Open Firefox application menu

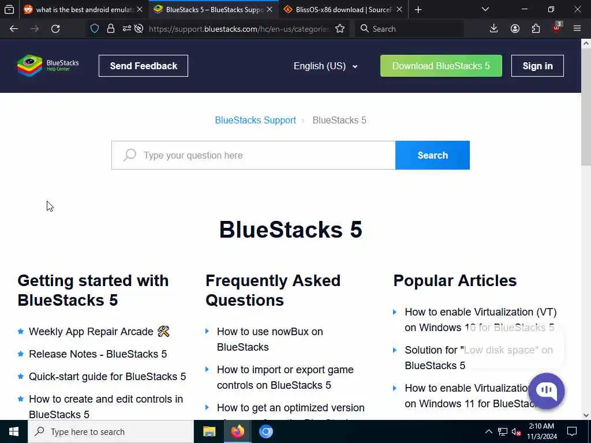(x=577, y=29)
